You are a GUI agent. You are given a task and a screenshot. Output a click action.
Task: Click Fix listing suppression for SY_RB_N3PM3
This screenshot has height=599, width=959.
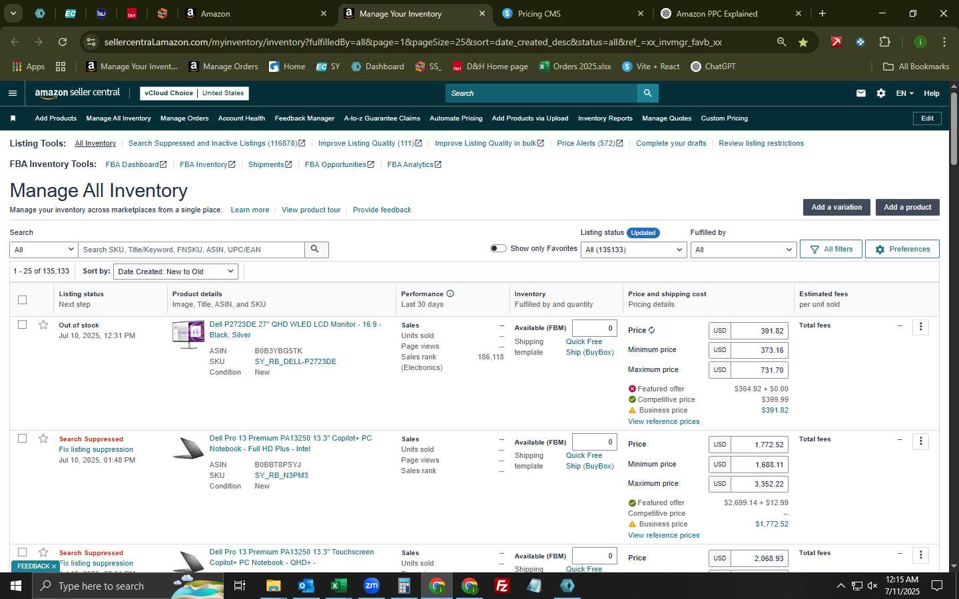point(96,449)
